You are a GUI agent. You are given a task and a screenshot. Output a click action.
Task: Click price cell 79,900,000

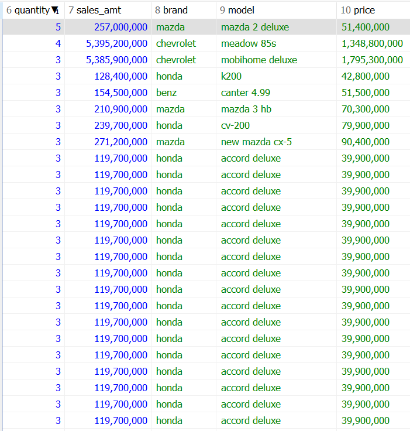373,125
